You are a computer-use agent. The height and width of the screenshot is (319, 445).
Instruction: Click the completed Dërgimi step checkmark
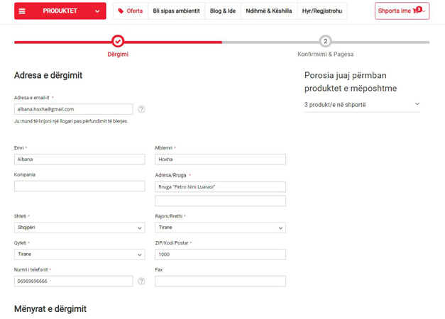118,41
